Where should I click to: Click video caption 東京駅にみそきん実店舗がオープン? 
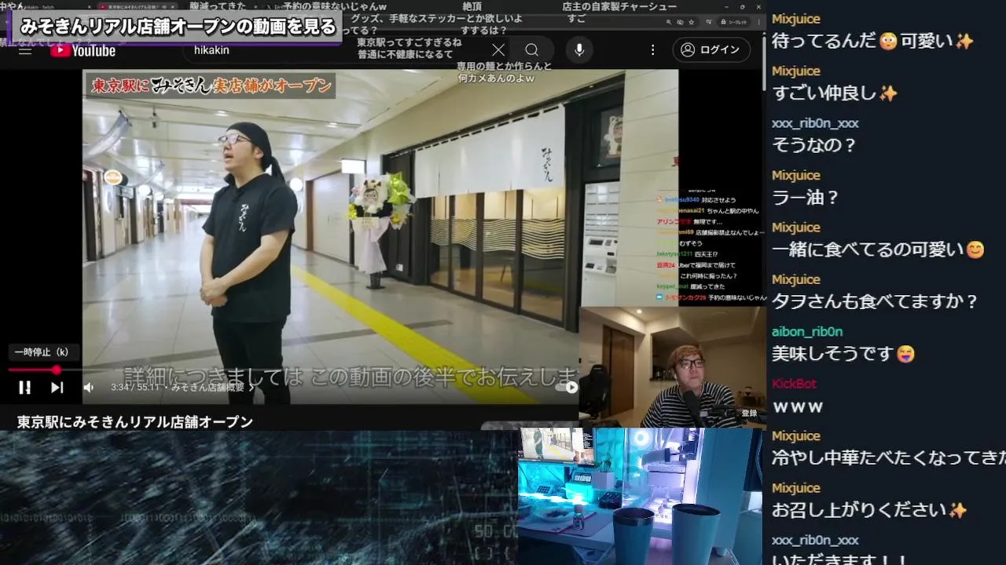point(211,86)
